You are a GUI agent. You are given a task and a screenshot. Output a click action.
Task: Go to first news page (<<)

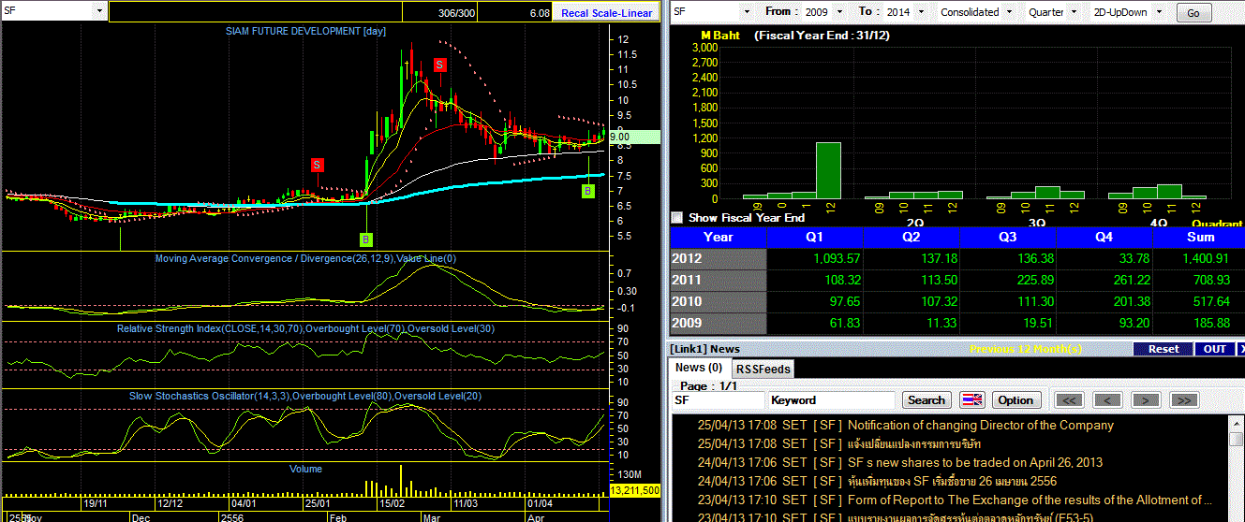(x=1070, y=400)
